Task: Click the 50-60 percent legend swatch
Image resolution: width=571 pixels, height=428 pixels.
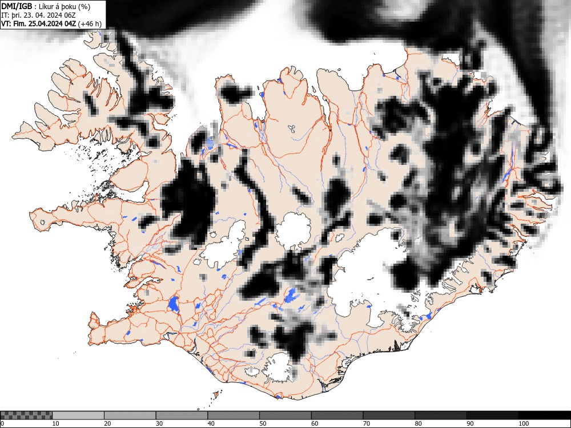Action: [x=285, y=415]
